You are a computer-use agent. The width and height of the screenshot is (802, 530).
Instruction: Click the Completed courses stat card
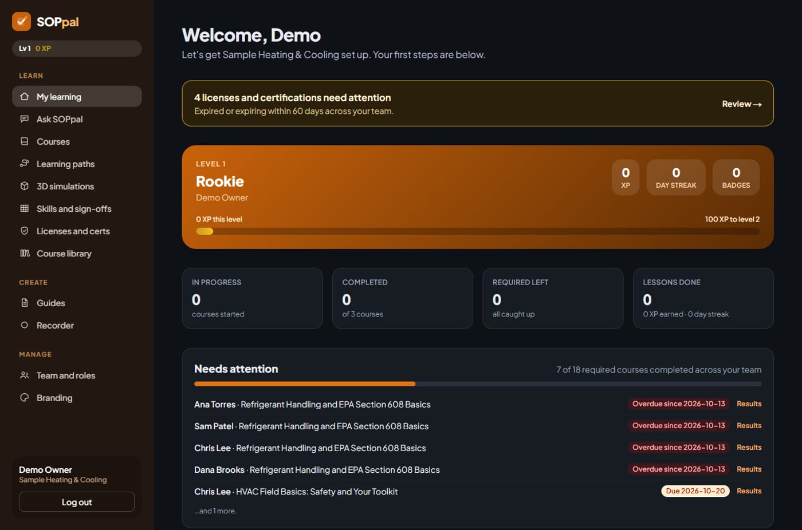point(403,298)
